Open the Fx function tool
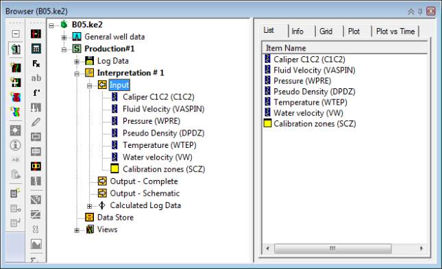The width and height of the screenshot is (442, 269). pos(36,64)
